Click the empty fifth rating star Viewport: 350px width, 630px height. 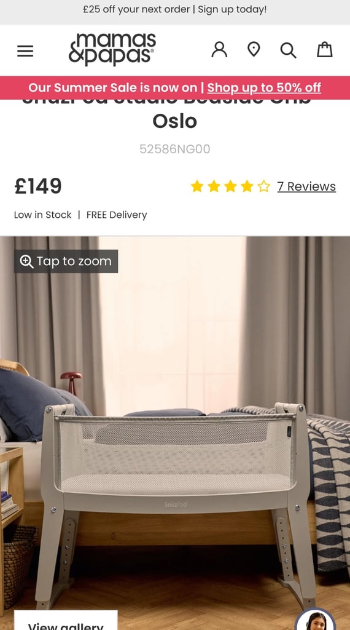click(x=264, y=186)
